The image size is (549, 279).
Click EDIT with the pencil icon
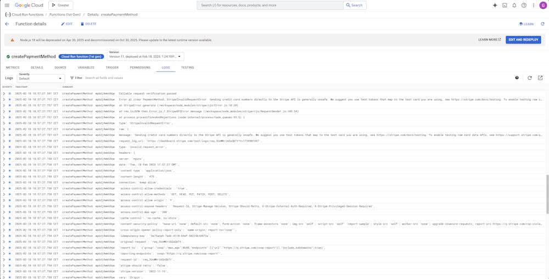[x=66, y=24]
